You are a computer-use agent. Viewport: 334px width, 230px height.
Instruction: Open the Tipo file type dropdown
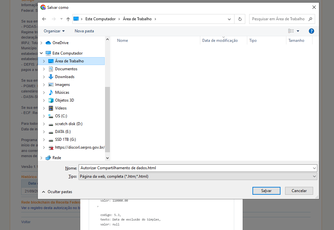coord(197,176)
